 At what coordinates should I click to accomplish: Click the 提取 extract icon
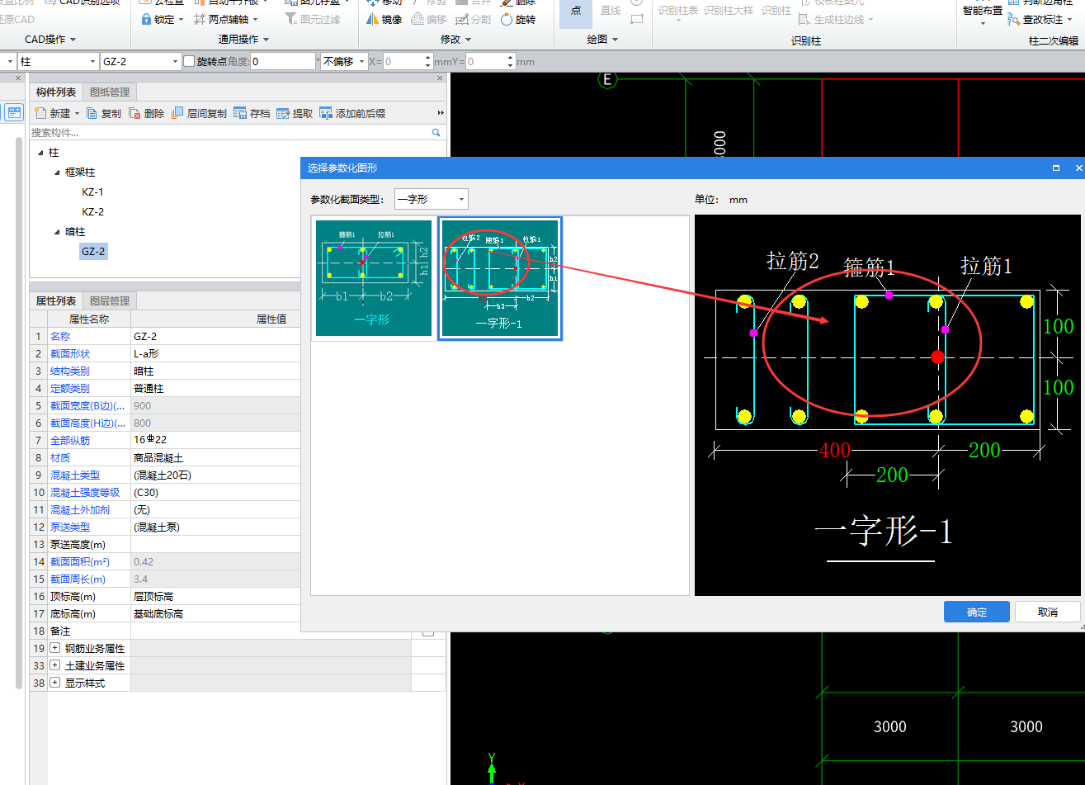point(283,113)
